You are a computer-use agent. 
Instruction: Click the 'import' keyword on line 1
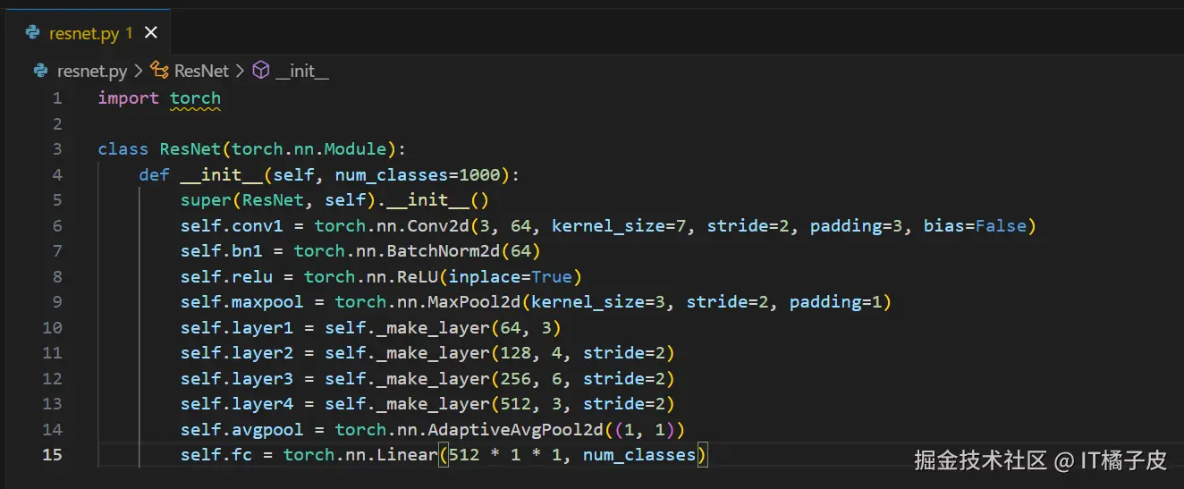pos(129,98)
